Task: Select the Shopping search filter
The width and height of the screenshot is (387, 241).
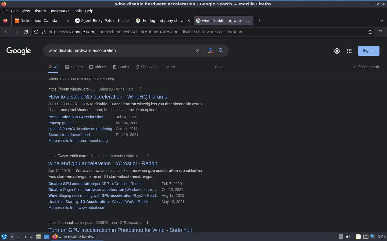Action: tap(146, 67)
